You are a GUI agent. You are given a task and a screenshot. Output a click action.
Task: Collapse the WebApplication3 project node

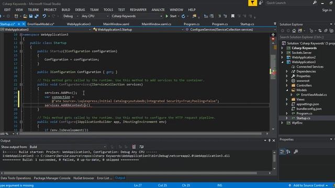click(282, 62)
